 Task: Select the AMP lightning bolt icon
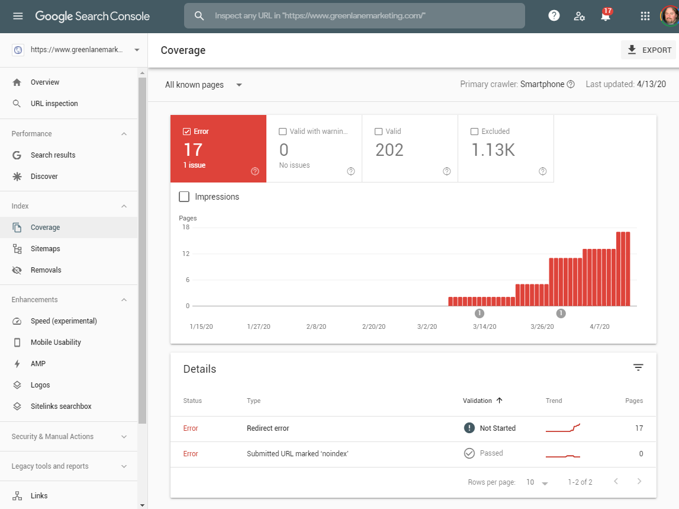[x=18, y=363]
